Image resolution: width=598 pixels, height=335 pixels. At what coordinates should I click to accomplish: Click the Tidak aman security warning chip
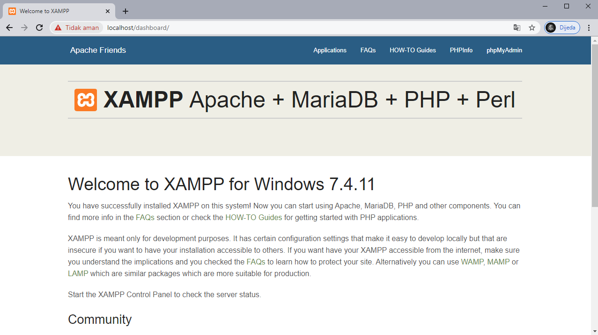tap(77, 28)
